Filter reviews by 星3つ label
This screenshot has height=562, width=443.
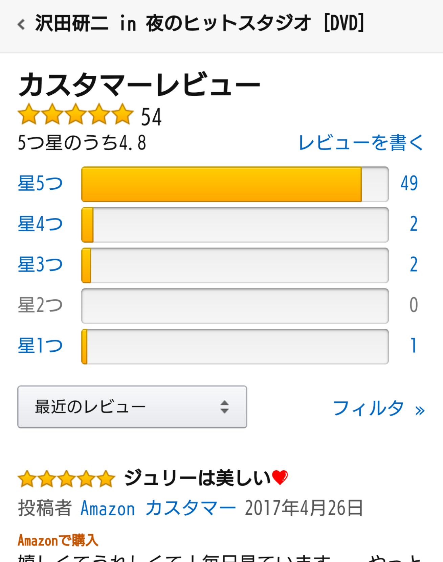tap(40, 265)
